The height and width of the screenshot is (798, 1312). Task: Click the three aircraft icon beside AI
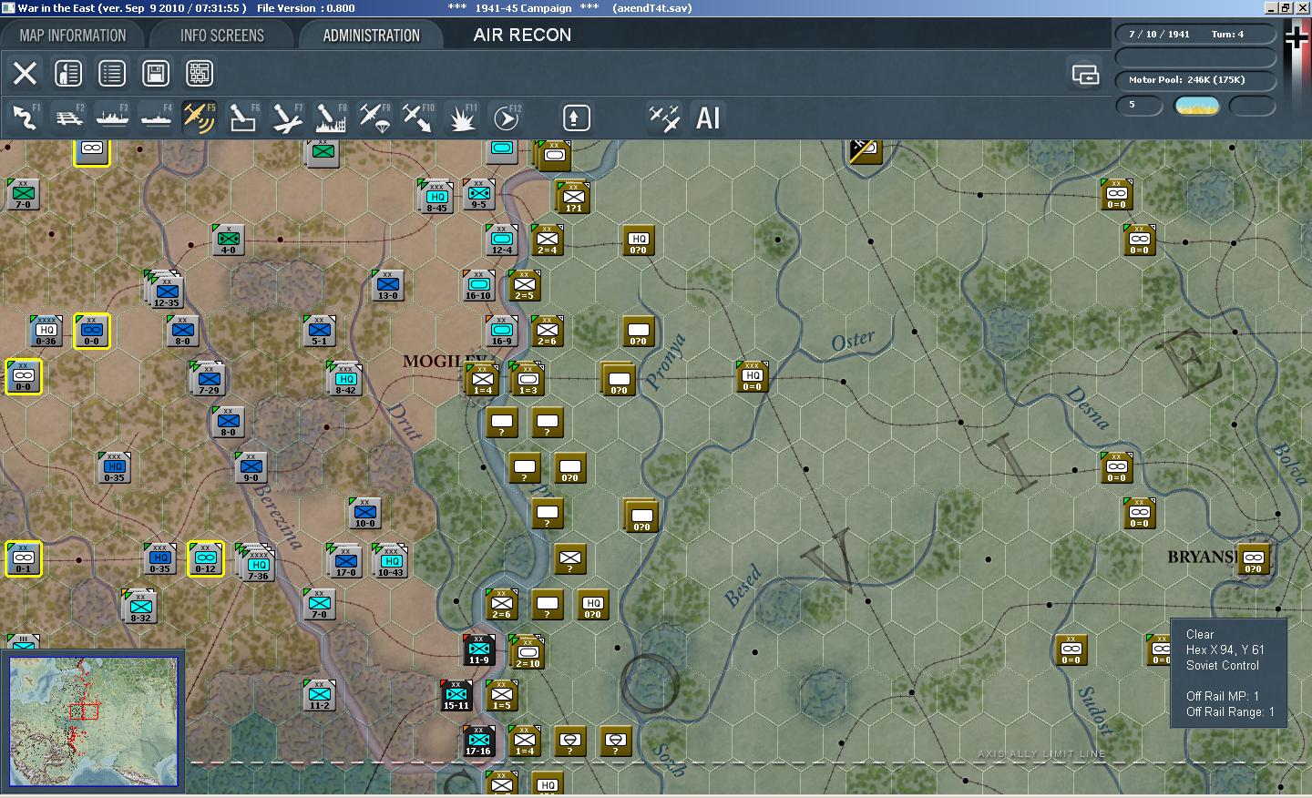pos(664,118)
